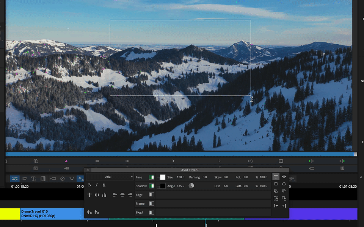
Task: Select the Drone.Travel_010 clip in timeline
Action: (x=52, y=214)
